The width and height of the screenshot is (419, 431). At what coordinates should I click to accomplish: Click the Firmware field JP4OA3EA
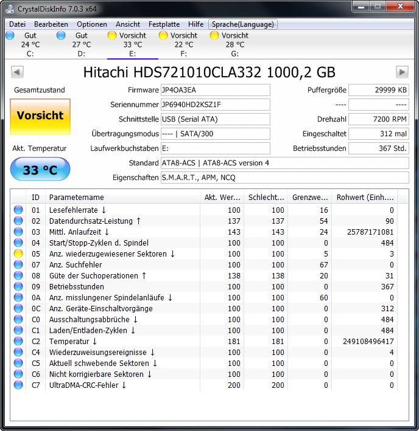[x=215, y=90]
